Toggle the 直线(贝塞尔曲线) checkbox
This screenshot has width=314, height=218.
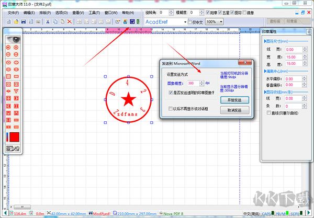click(x=268, y=112)
